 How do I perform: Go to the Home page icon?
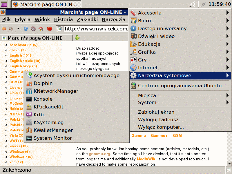tap(41, 29)
